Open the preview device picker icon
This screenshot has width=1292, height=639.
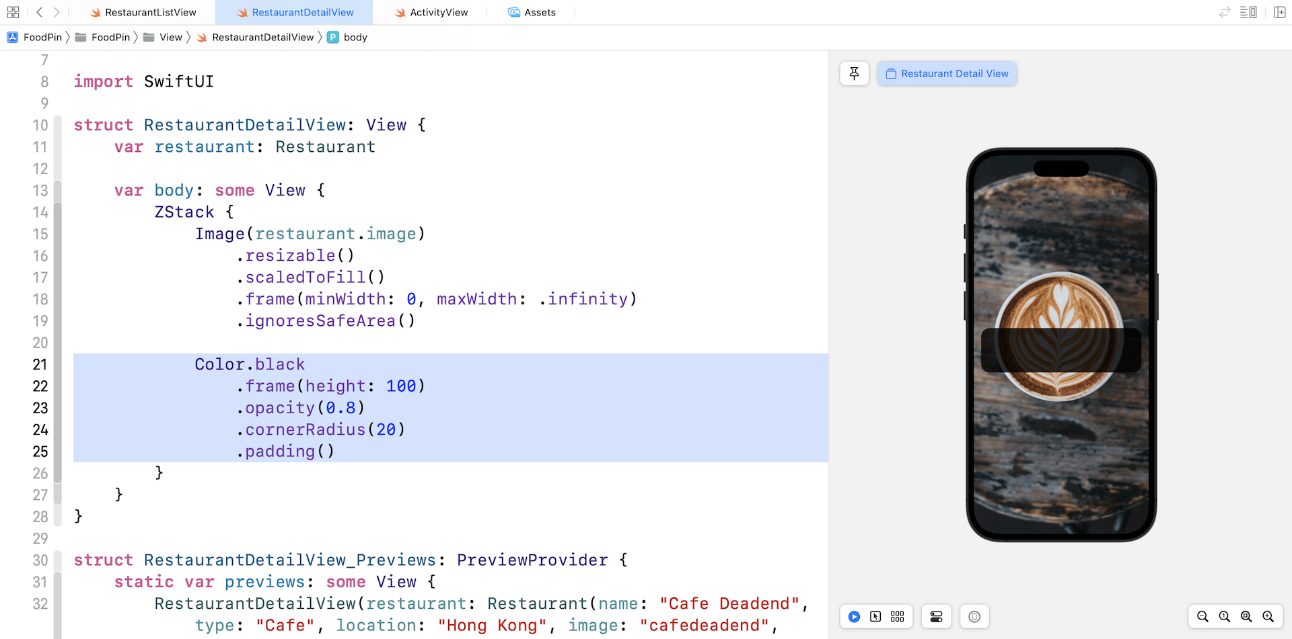coord(974,616)
